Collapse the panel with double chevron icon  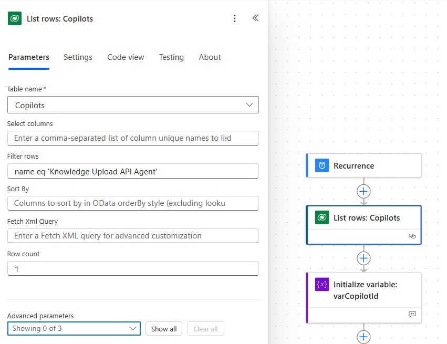[x=255, y=18]
